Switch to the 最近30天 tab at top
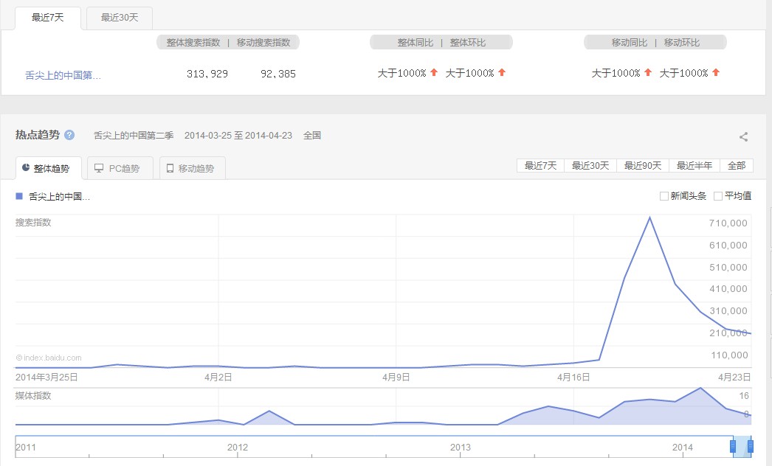The height and width of the screenshot is (466, 772). click(120, 18)
